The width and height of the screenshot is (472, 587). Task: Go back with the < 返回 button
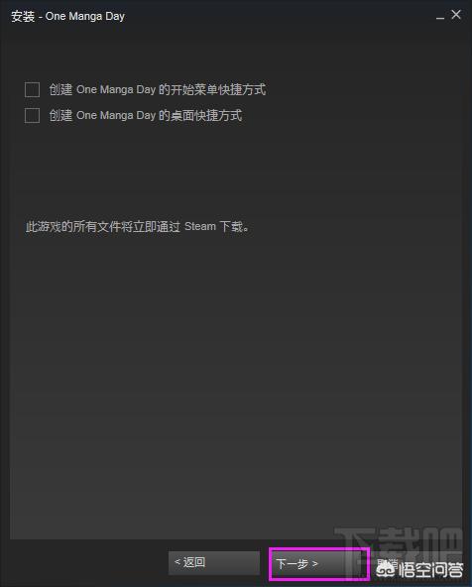(x=214, y=562)
